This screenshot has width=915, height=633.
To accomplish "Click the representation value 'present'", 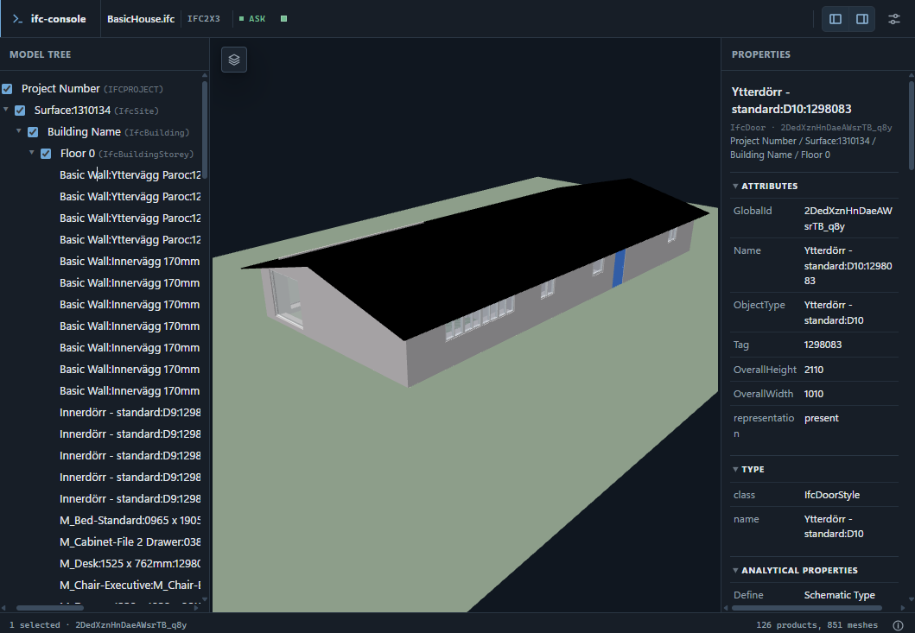I will (821, 418).
